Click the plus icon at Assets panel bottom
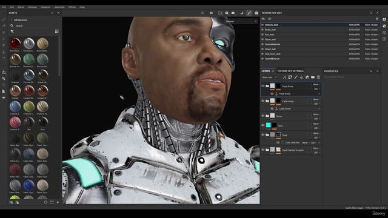This screenshot has height=218, width=388. 58,202
